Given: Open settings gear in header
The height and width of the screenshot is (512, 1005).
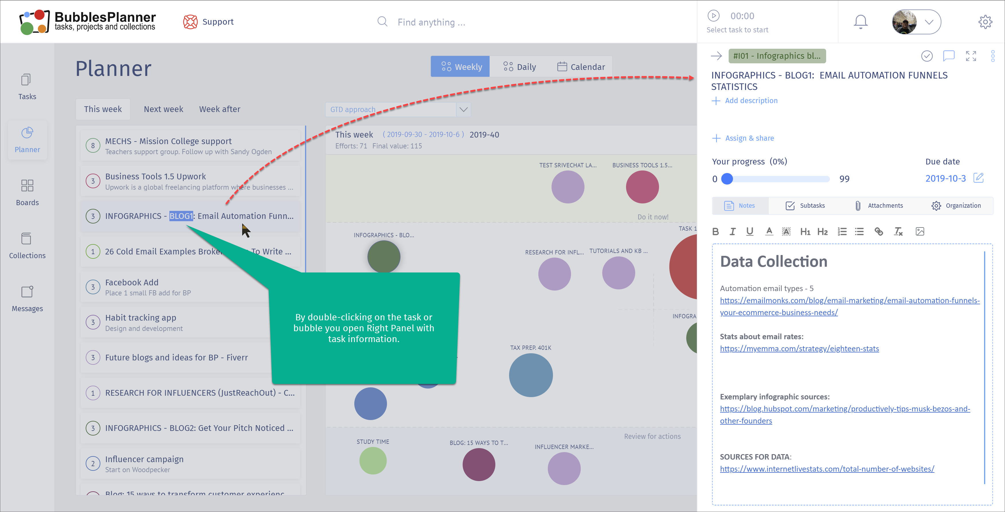Looking at the screenshot, I should pyautogui.click(x=985, y=22).
